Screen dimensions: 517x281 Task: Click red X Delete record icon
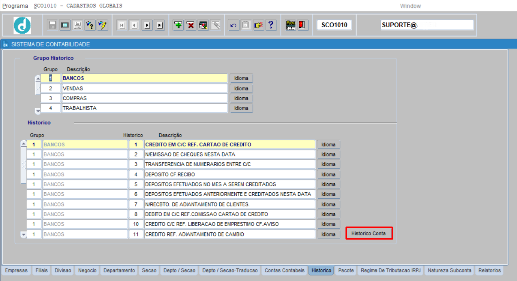[191, 25]
